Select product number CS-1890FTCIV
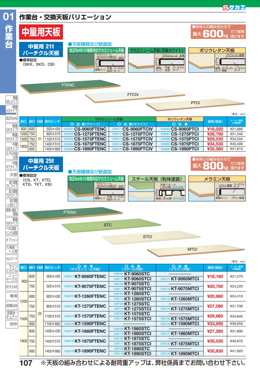260x368 pixels. (x=138, y=149)
